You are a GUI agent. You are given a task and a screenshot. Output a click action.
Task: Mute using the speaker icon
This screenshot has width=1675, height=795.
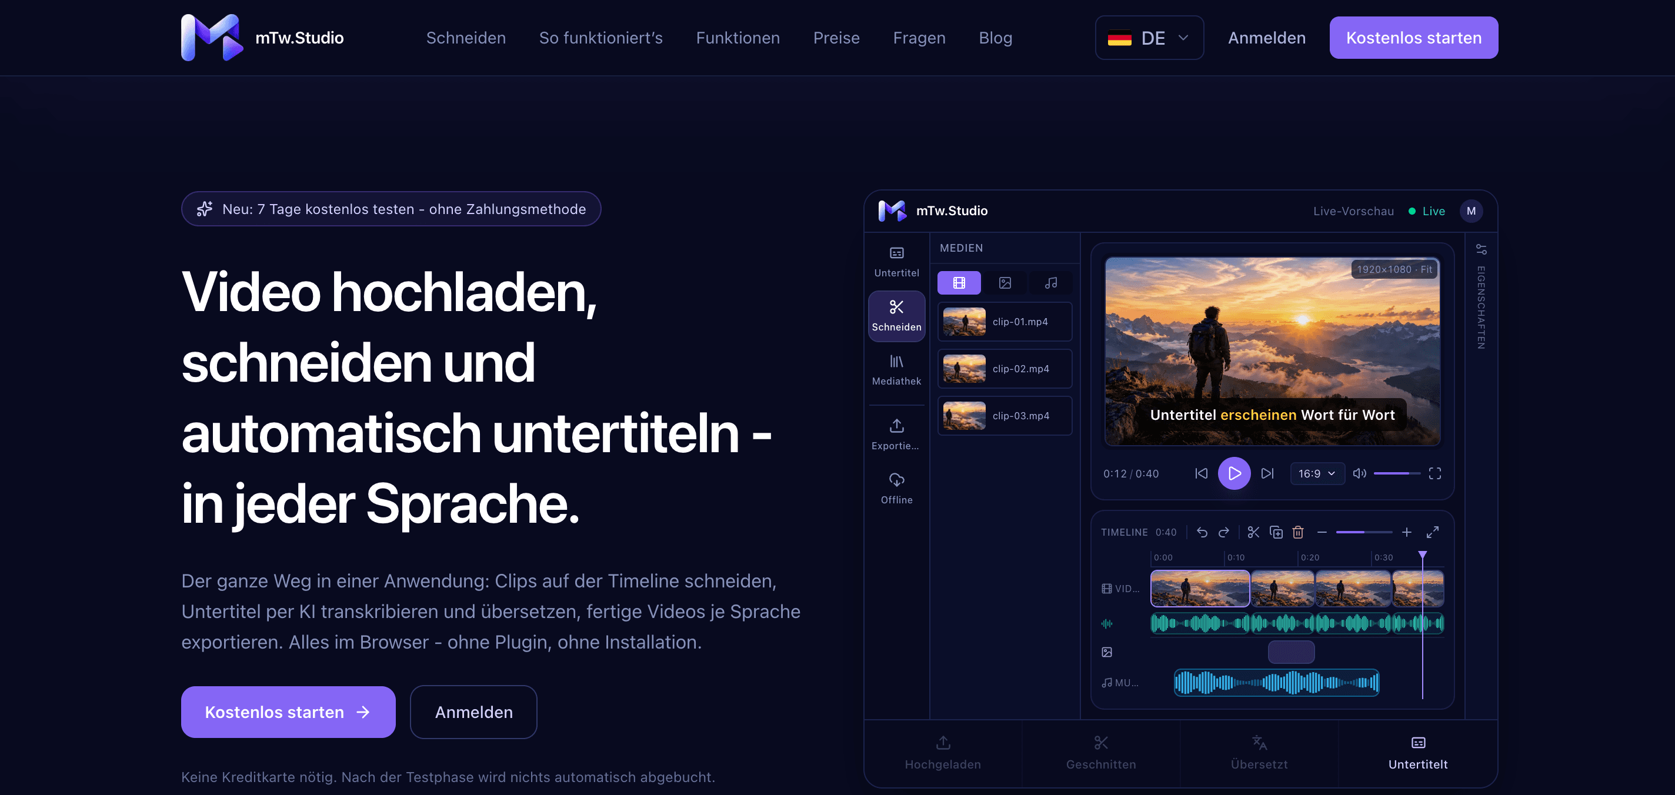[1360, 473]
